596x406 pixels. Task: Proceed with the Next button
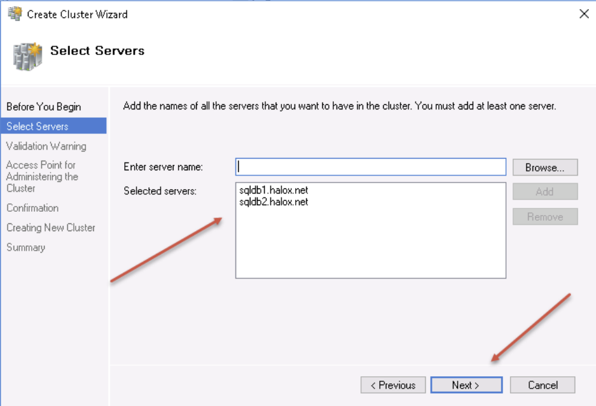pos(467,385)
